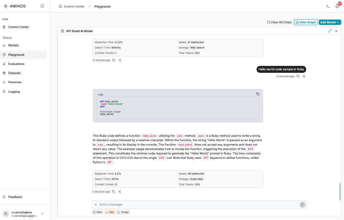Toggle the Web mode chip

98,212
